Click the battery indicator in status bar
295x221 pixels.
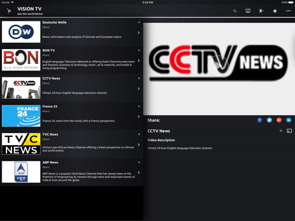click(x=291, y=3)
